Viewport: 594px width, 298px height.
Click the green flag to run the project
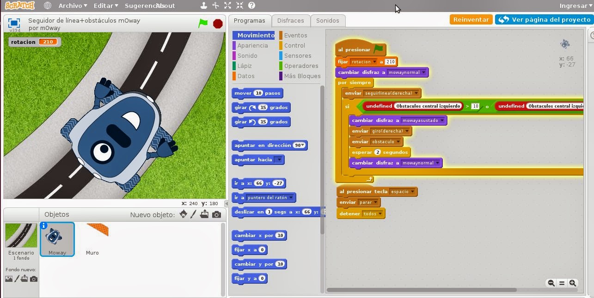tap(202, 23)
